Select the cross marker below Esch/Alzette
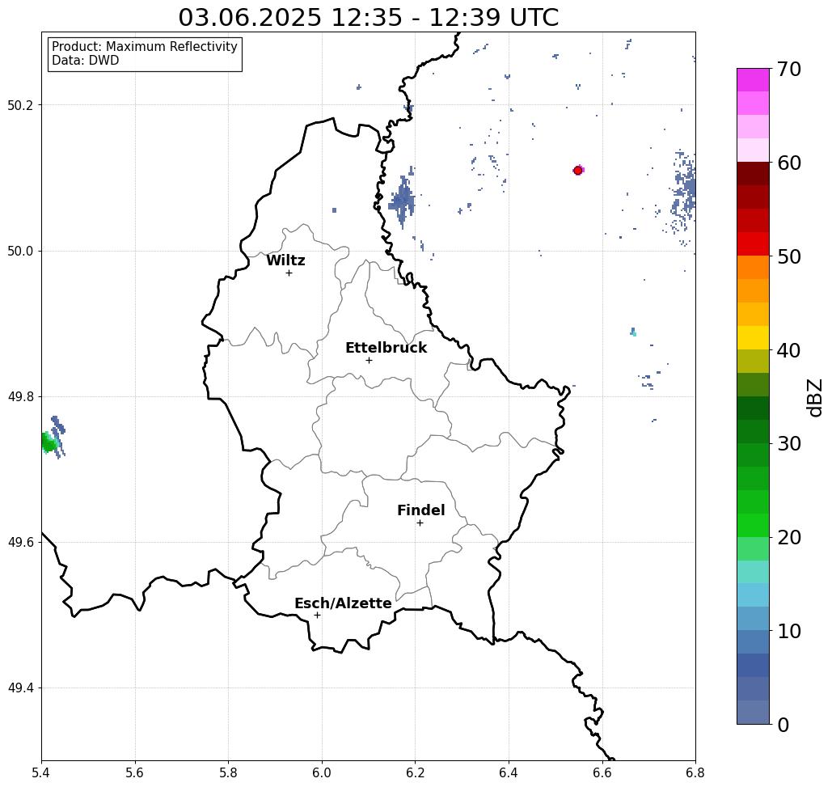832x787 pixels. click(x=317, y=616)
